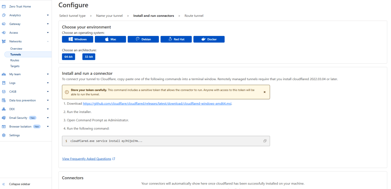Select the Debian operating system button

pyautogui.click(x=143, y=39)
